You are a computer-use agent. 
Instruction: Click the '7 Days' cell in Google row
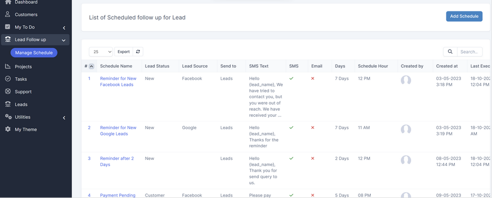(342, 128)
